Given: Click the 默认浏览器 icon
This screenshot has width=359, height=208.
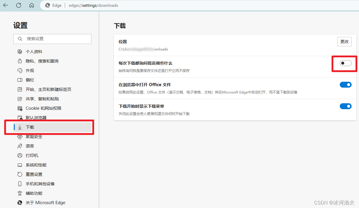Looking at the screenshot, I should [20, 118].
